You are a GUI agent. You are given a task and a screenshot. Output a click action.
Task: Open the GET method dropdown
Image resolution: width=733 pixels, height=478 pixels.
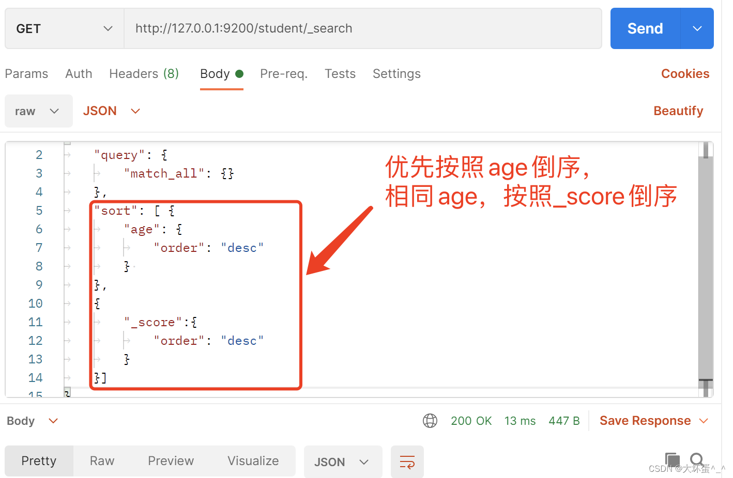click(65, 28)
